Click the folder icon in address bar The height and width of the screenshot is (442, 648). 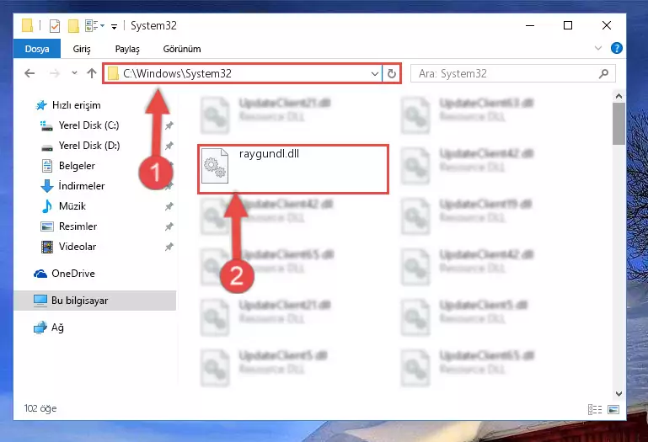113,74
